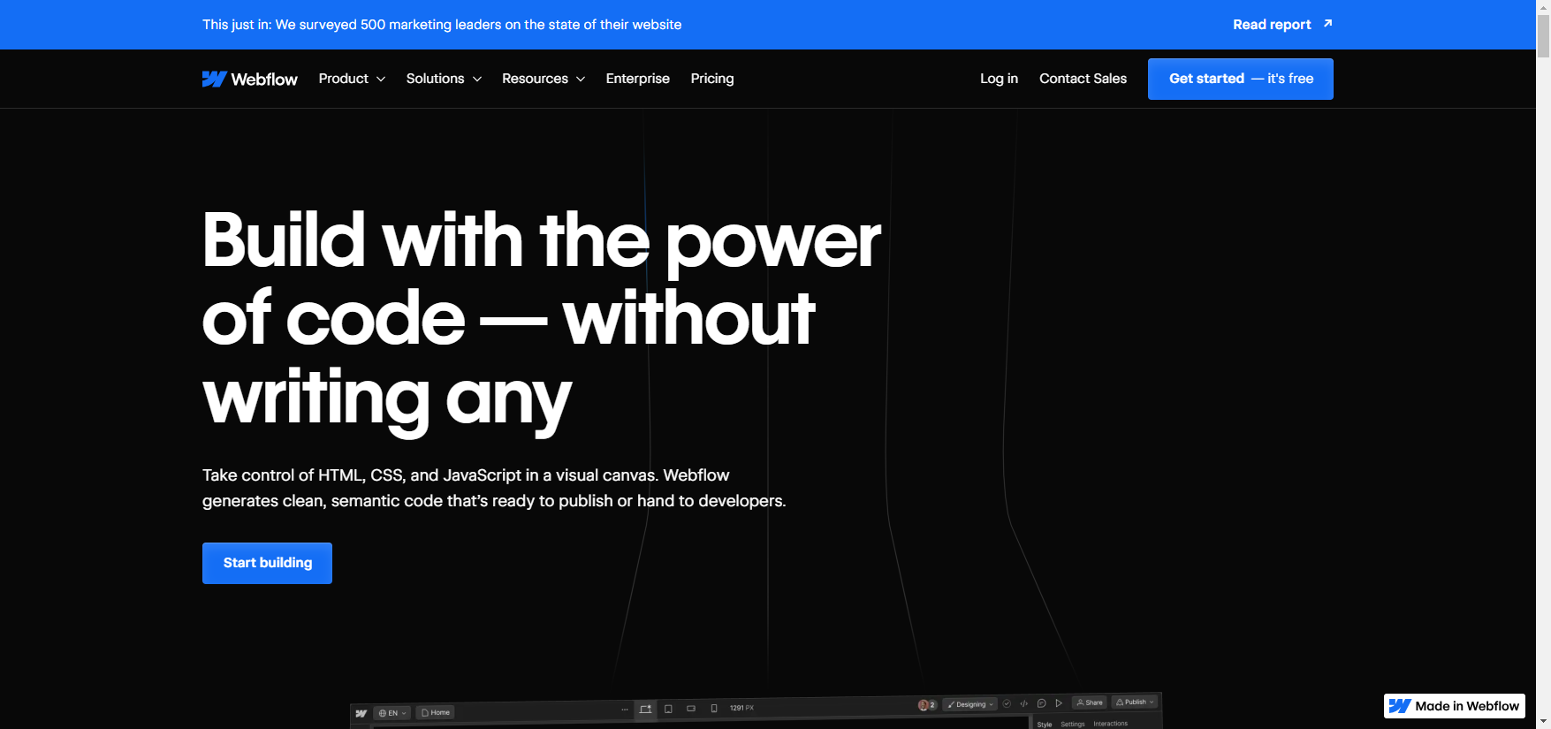The height and width of the screenshot is (729, 1551).
Task: Select the mobile landscape breakpoint icon
Action: [691, 708]
